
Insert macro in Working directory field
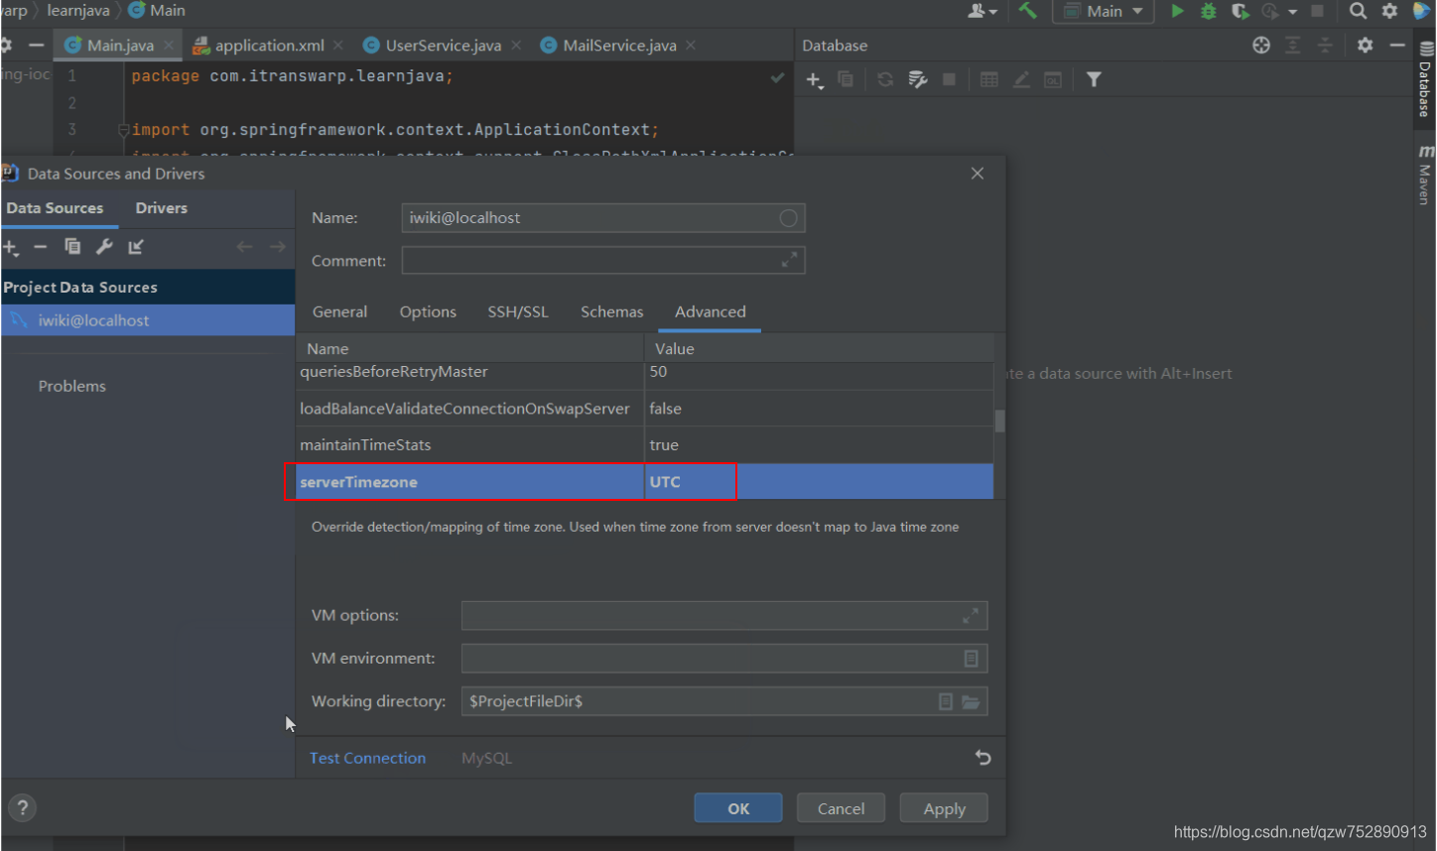pos(946,701)
